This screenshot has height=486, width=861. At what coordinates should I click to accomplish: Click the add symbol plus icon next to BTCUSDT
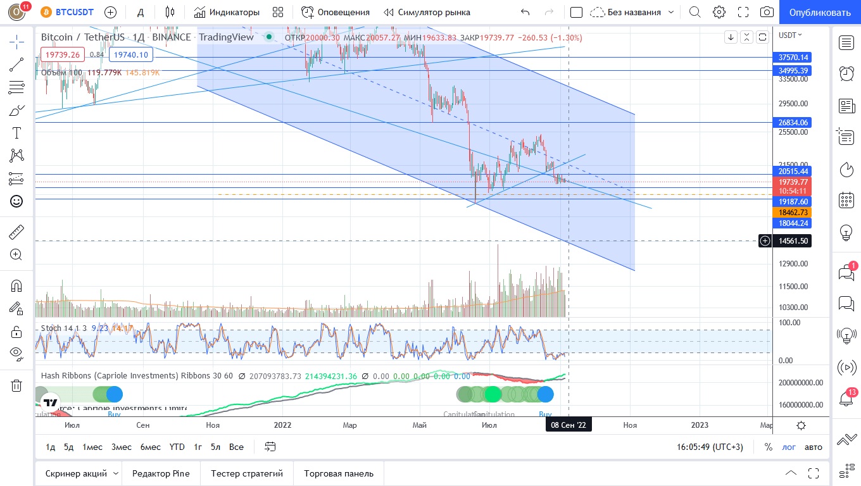click(x=110, y=12)
